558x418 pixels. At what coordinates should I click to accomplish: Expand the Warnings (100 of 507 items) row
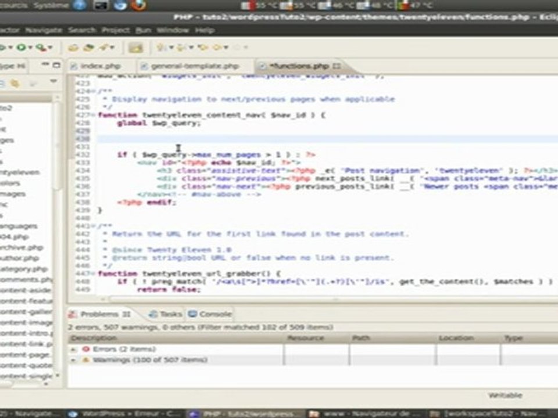(73, 360)
